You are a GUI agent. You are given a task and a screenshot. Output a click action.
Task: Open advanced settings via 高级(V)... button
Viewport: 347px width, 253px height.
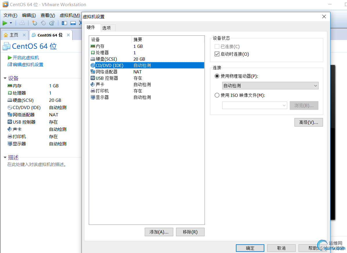[309, 122]
